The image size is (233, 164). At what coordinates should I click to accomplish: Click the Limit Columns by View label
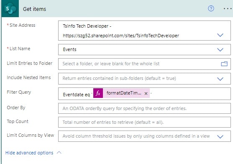pos(30,135)
